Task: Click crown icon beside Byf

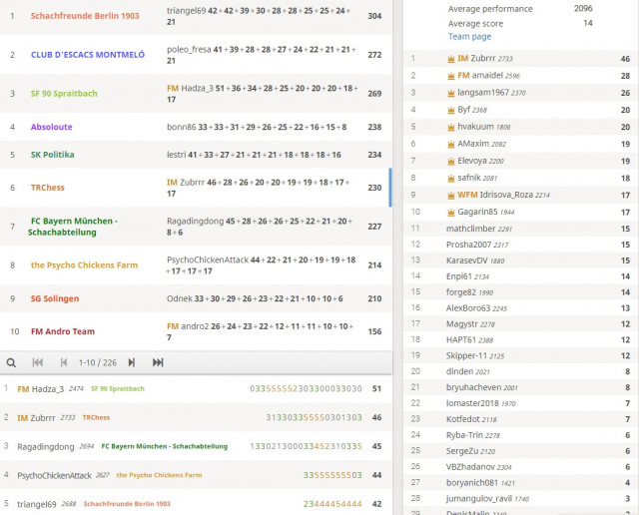Action: coord(451,110)
